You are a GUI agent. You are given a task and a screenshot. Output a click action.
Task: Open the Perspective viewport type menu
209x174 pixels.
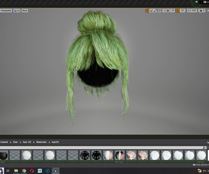pos(6,11)
